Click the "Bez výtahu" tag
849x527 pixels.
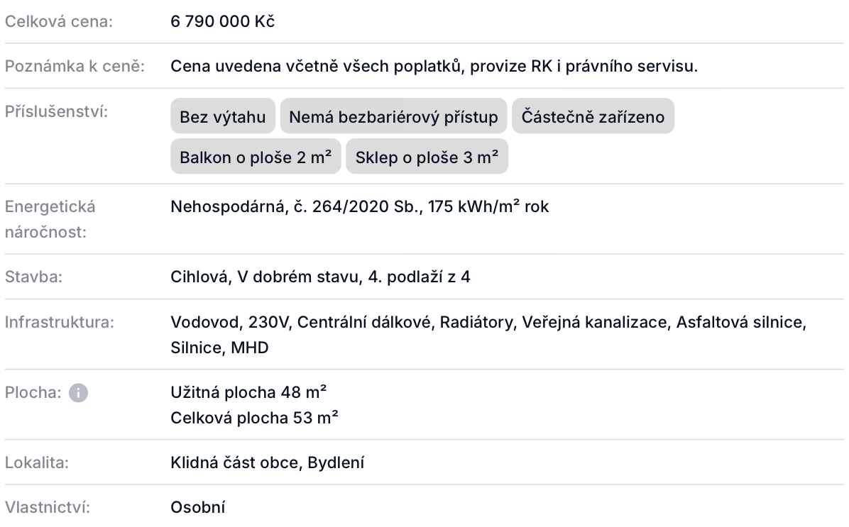223,116
